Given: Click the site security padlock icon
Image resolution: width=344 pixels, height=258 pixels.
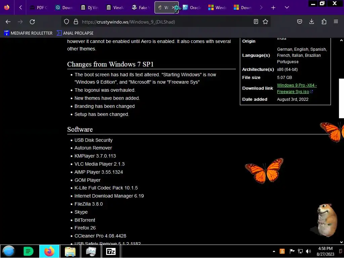Looking at the screenshot, I should point(76,22).
